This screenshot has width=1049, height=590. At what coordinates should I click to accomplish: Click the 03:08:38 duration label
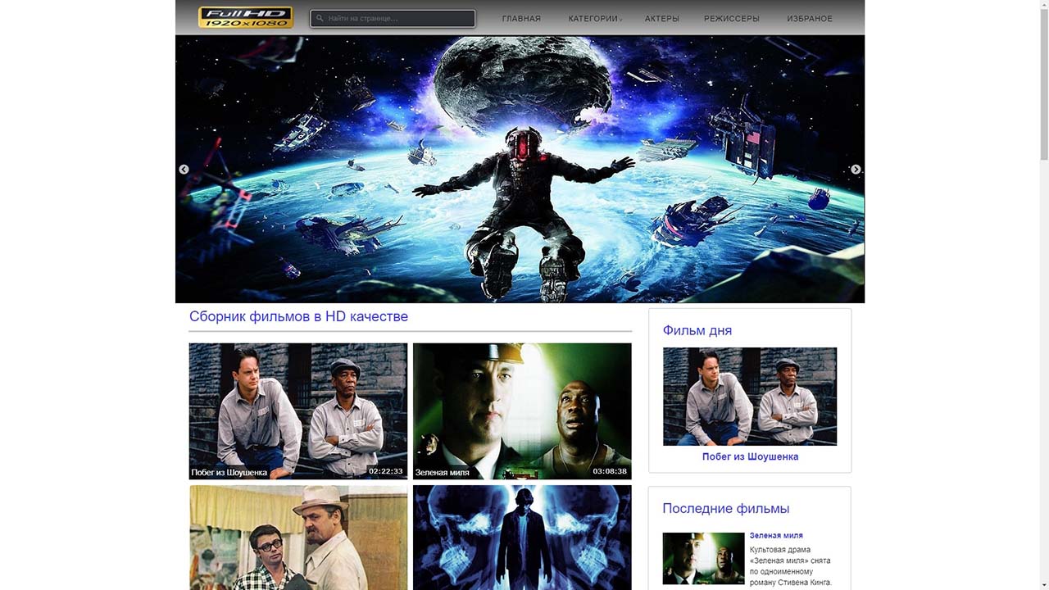[x=610, y=471]
